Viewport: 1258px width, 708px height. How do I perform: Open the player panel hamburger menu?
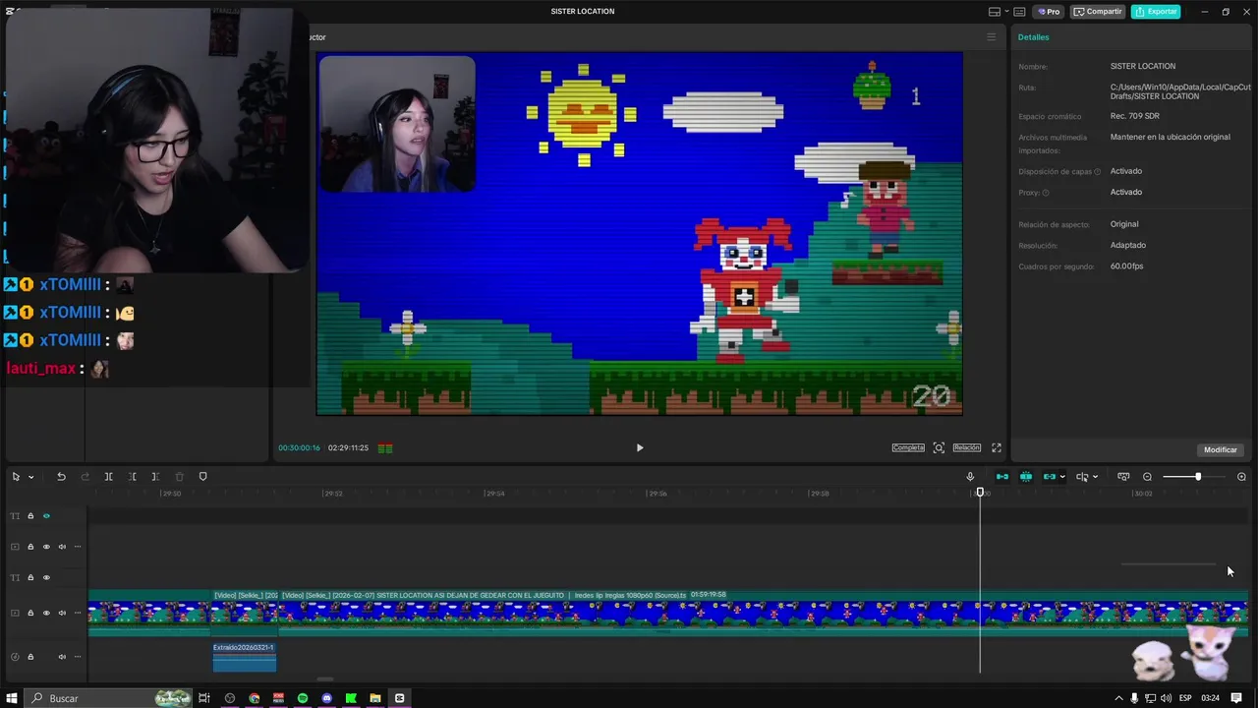[991, 37]
